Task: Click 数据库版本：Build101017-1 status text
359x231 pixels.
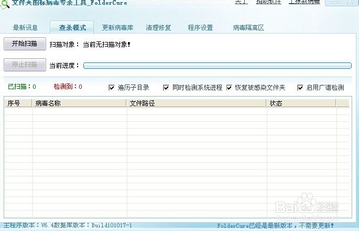Action: (x=93, y=225)
